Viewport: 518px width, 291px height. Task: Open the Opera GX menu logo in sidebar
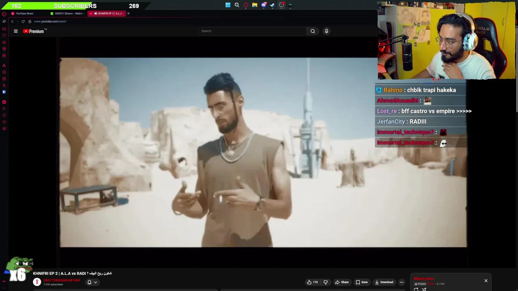click(4, 15)
